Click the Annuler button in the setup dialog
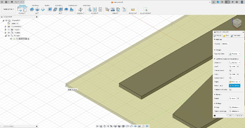 coord(239,116)
